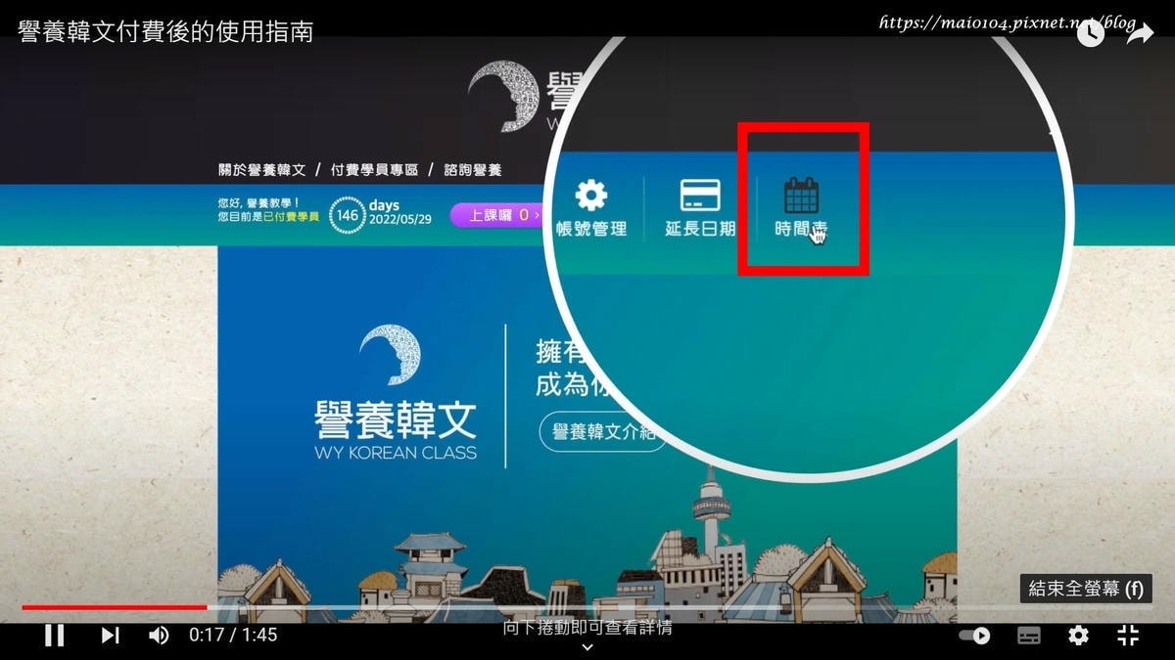1175x660 pixels.
Task: Select the 諮詢譽養 menu item
Action: pos(473,170)
